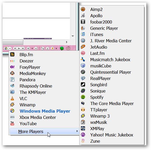Choose Windows Media Player from the menu
Viewport: 151px width, 150px height.
[44, 111]
